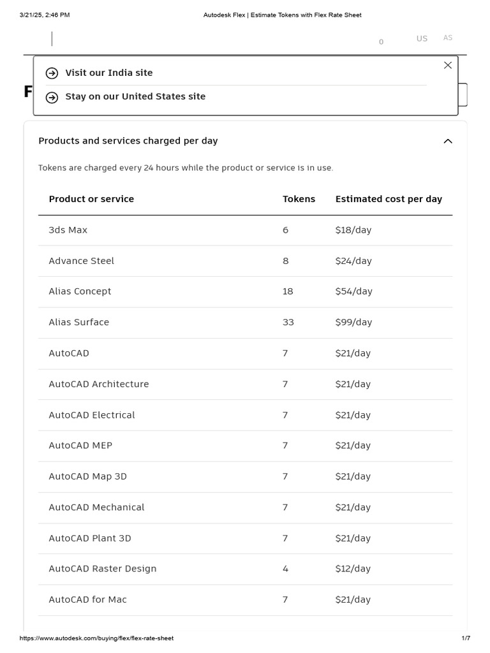Close the site selection popup
Viewport: 490px width, 653px height.
[x=448, y=65]
